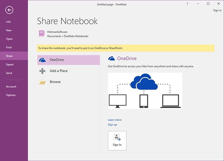The height and width of the screenshot is (161, 224).
Task: Open the Export section
Action: pos(10,65)
